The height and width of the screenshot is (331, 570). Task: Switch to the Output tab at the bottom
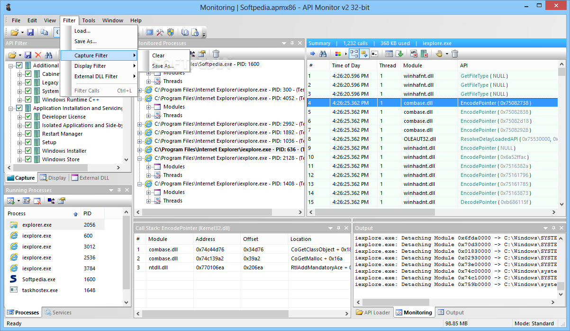coord(451,313)
